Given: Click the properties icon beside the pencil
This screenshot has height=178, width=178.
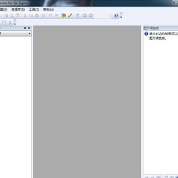Looking at the screenshot, I should pos(77,16).
